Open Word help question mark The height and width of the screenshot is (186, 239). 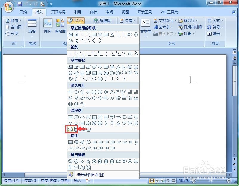coord(234,12)
